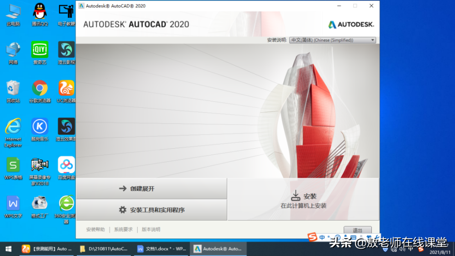455x256 pixels.
Task: Launch 屏幕录像专家V2018 desktop icon
Action: pos(40,172)
